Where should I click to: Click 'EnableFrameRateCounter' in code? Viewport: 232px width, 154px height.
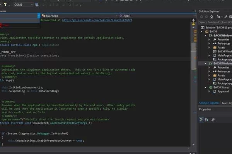[54, 141]
